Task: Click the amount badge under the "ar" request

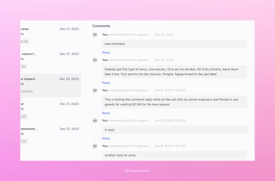Action: 24,116
